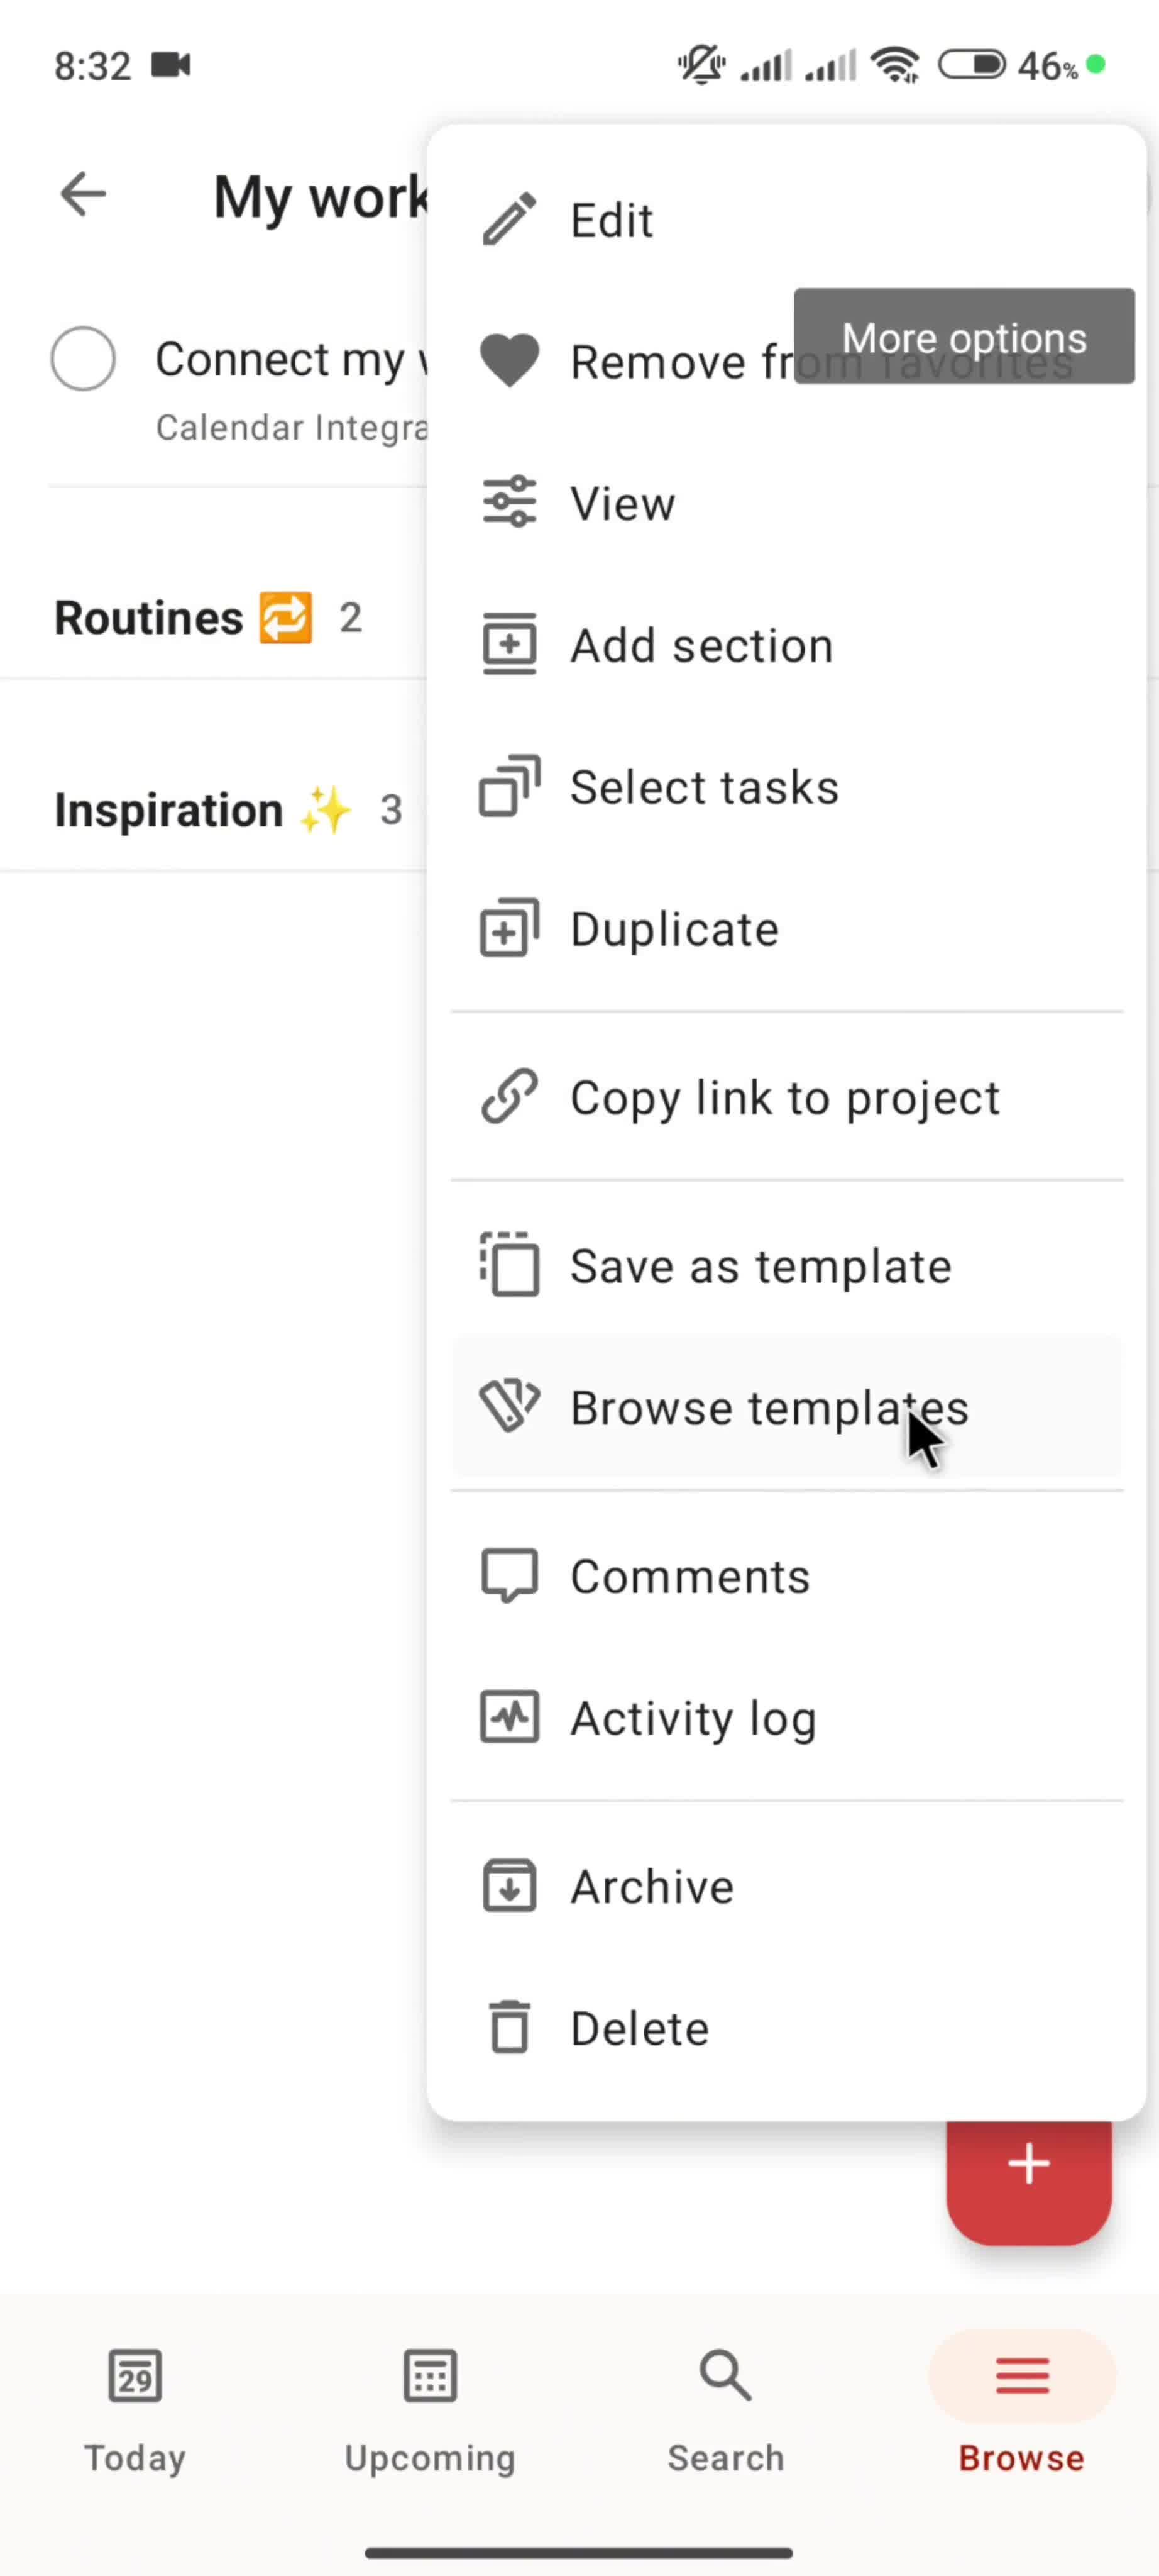Screen dimensions: 1159x2576
Task: Tap the Copy link chain icon
Action: coord(508,1097)
